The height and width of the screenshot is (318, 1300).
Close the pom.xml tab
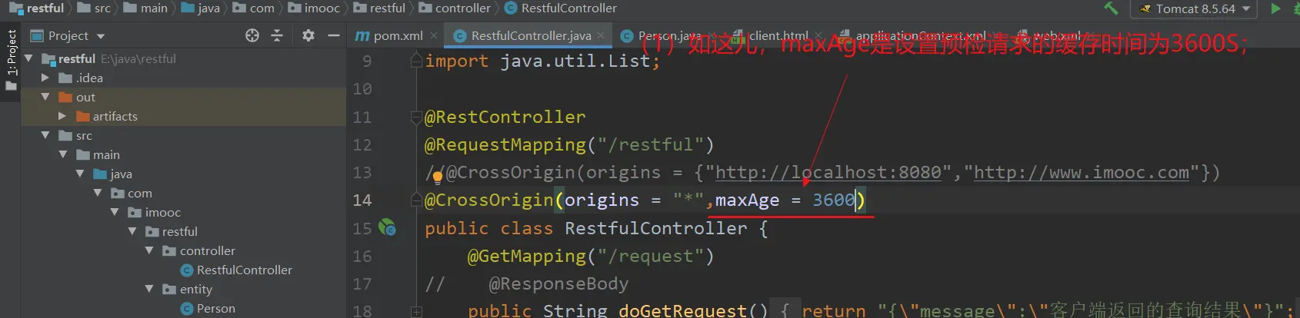[434, 35]
